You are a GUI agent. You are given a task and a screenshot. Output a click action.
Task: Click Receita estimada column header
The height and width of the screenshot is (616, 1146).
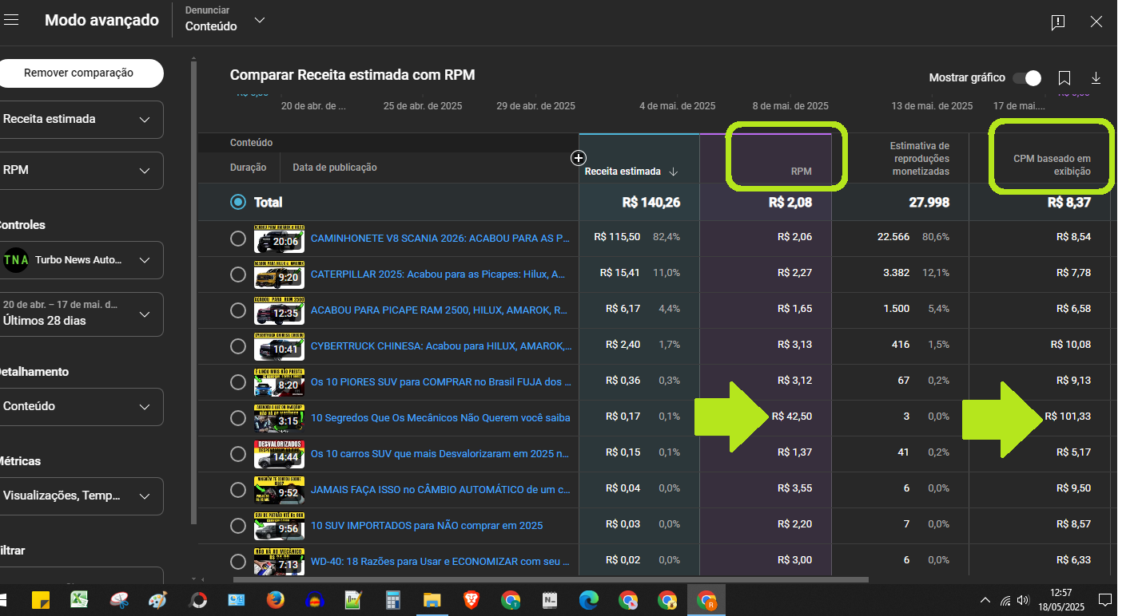pyautogui.click(x=623, y=172)
